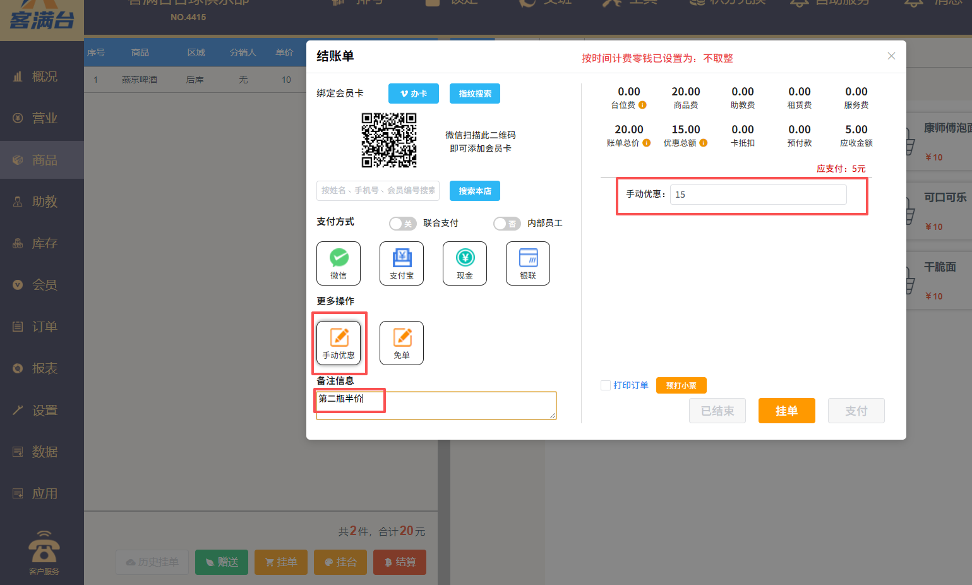Click the member search input field
Image resolution: width=972 pixels, height=585 pixels.
tap(378, 190)
